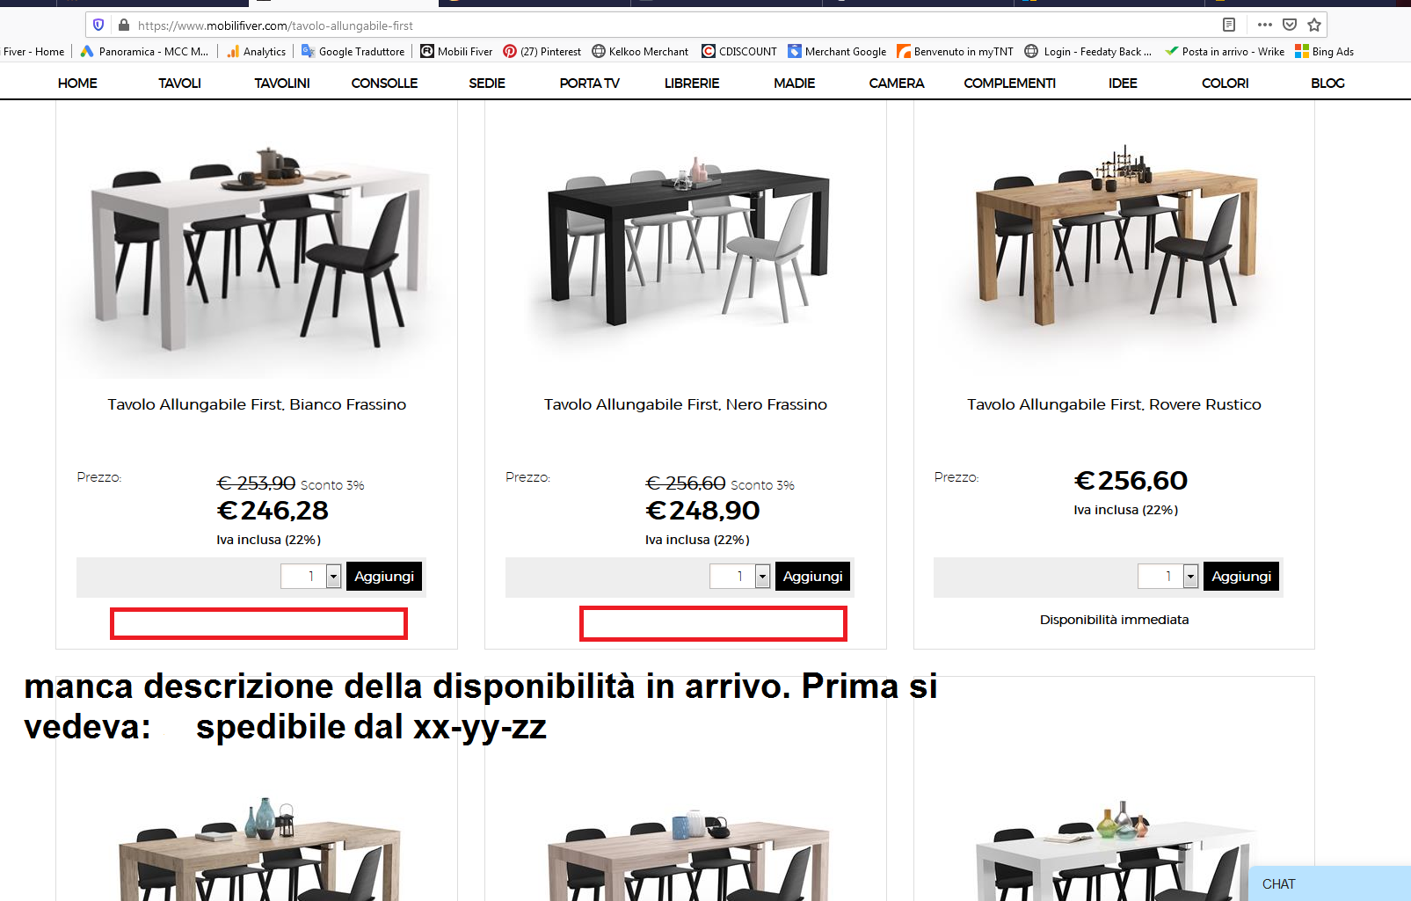Expand quantity dropdown for Bianco Frassino table
Viewport: 1411px width, 901px height.
click(x=333, y=577)
